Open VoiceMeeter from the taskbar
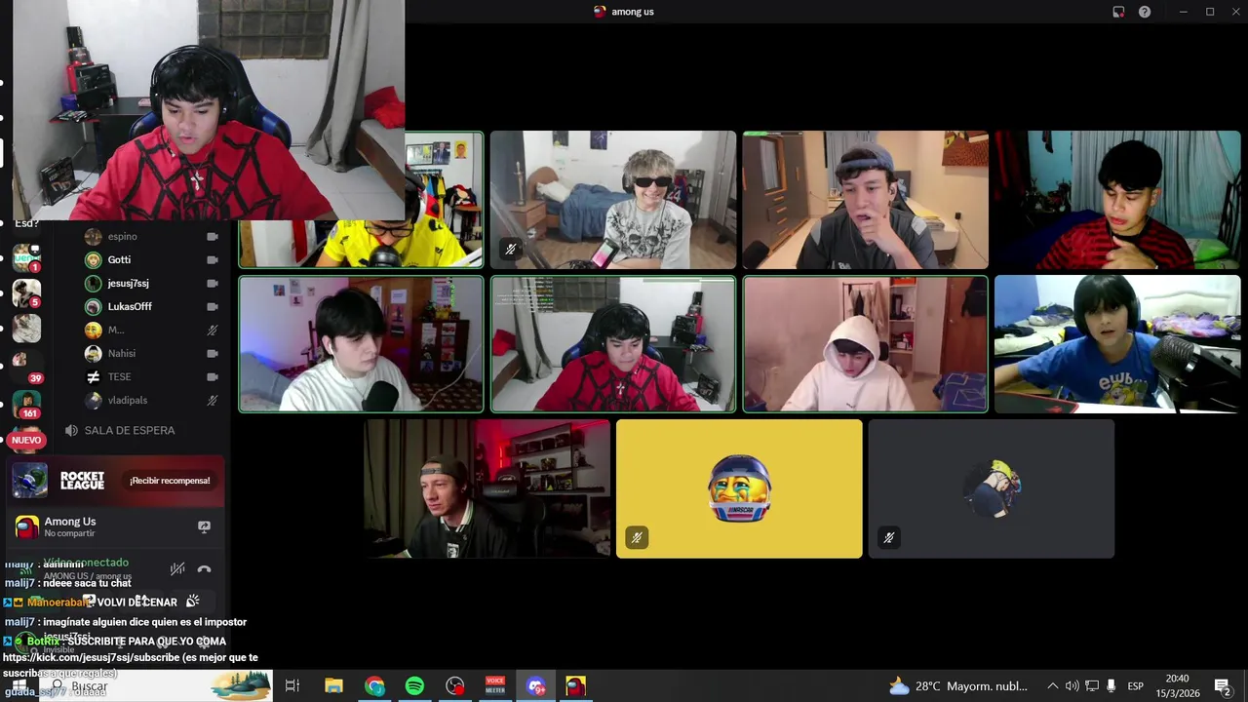Viewport: 1248px width, 702px height. tap(495, 686)
